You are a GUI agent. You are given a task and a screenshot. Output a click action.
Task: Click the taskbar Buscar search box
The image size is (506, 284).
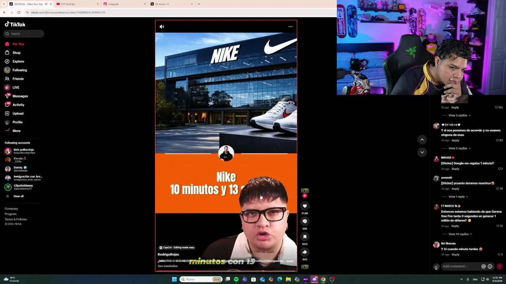[x=201, y=279]
